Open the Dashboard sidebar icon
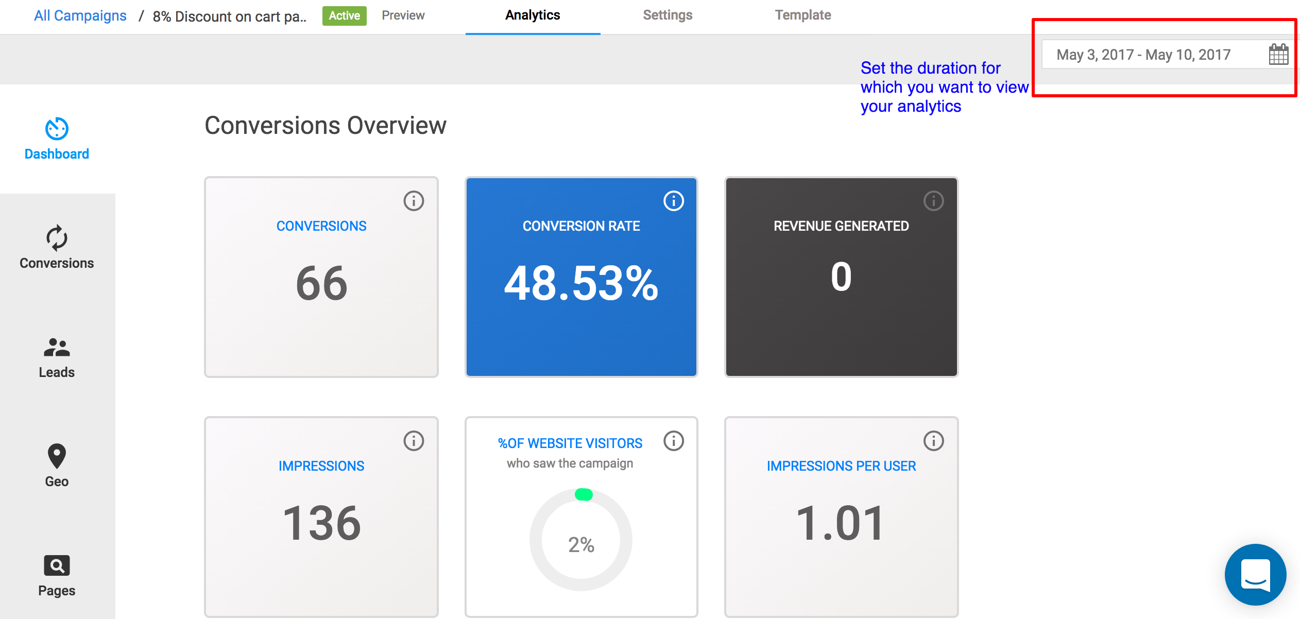 point(57,129)
